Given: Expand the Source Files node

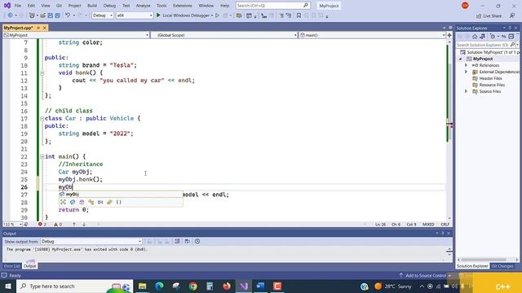Looking at the screenshot, I should (x=466, y=91).
